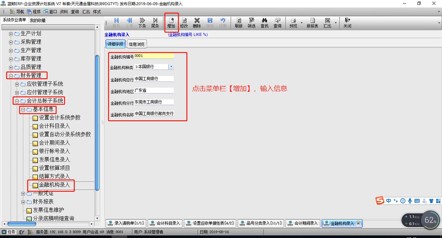The image size is (442, 238).
Task: Go to first record (首条)
Action: point(116,23)
